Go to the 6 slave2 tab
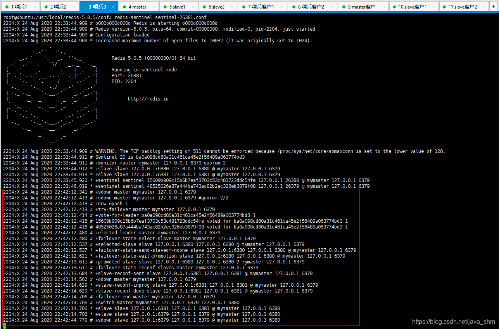499x329 pixels. pos(218,7)
